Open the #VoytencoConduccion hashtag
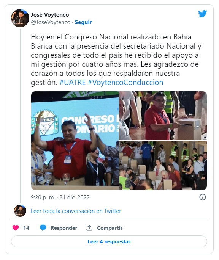The width and height of the screenshot is (219, 260). (125, 82)
